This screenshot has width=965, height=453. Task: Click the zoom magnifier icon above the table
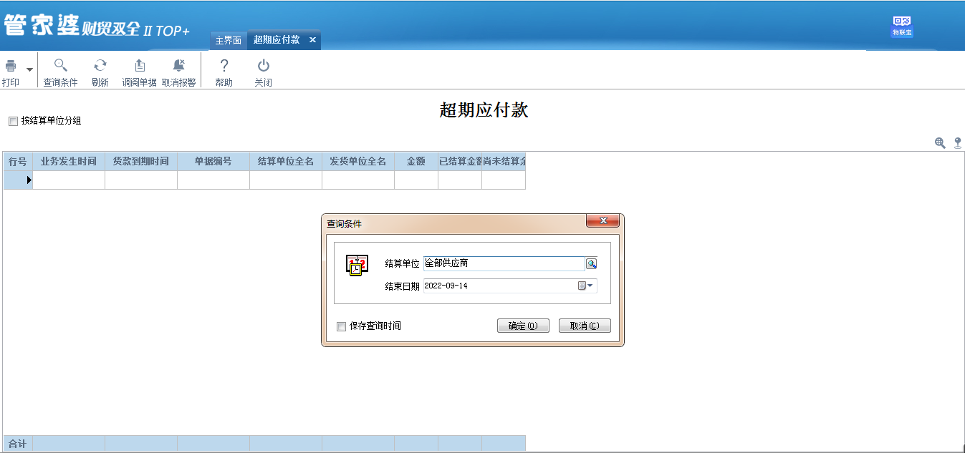point(940,143)
